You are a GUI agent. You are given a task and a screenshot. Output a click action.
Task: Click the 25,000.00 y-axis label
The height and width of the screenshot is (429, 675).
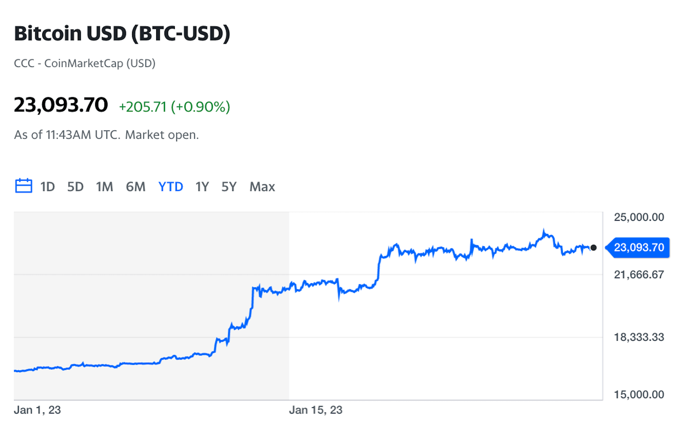point(639,217)
